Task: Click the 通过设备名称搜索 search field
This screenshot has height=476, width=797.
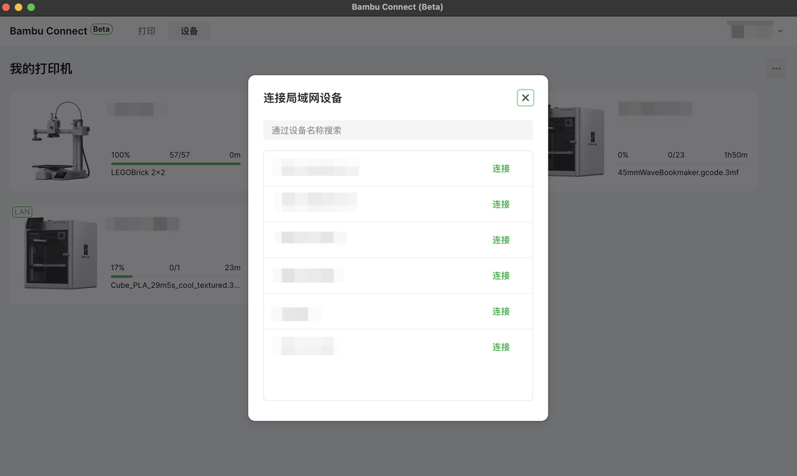Action: coord(398,130)
